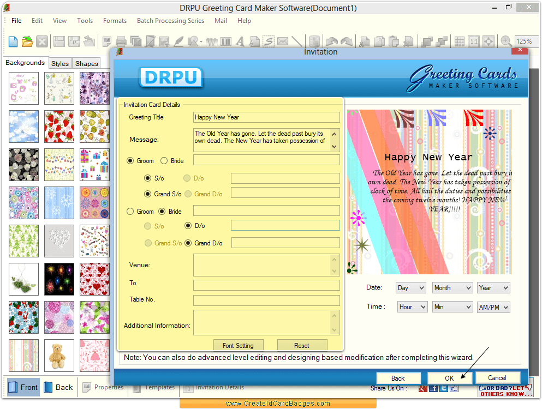Click the 125% zoom level box
The width and height of the screenshot is (542, 409).
coord(527,41)
